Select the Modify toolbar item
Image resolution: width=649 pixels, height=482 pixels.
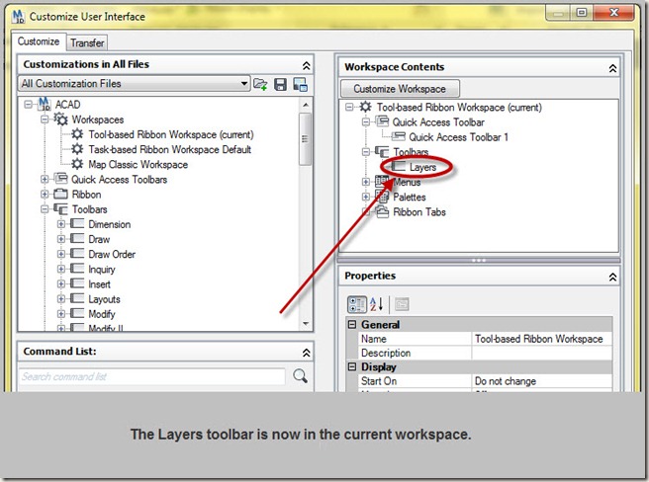coord(102,314)
